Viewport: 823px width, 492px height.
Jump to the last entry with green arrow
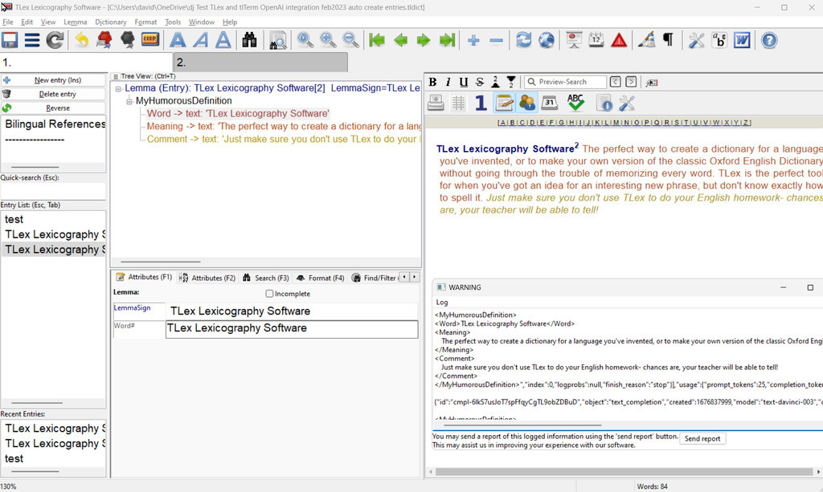[x=447, y=40]
